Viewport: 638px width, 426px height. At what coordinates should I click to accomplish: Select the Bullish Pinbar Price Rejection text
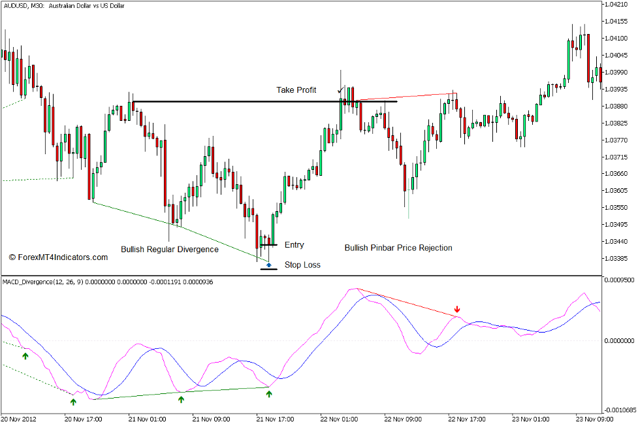coord(398,248)
